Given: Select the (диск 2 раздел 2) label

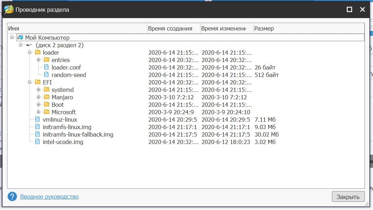Looking at the screenshot, I should (x=60, y=45).
